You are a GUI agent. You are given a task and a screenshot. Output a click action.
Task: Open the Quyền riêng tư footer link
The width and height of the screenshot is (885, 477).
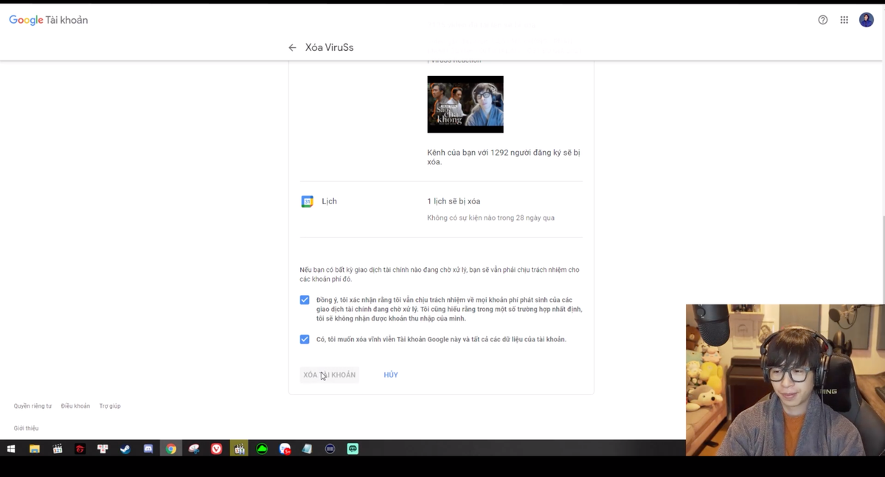(x=32, y=406)
